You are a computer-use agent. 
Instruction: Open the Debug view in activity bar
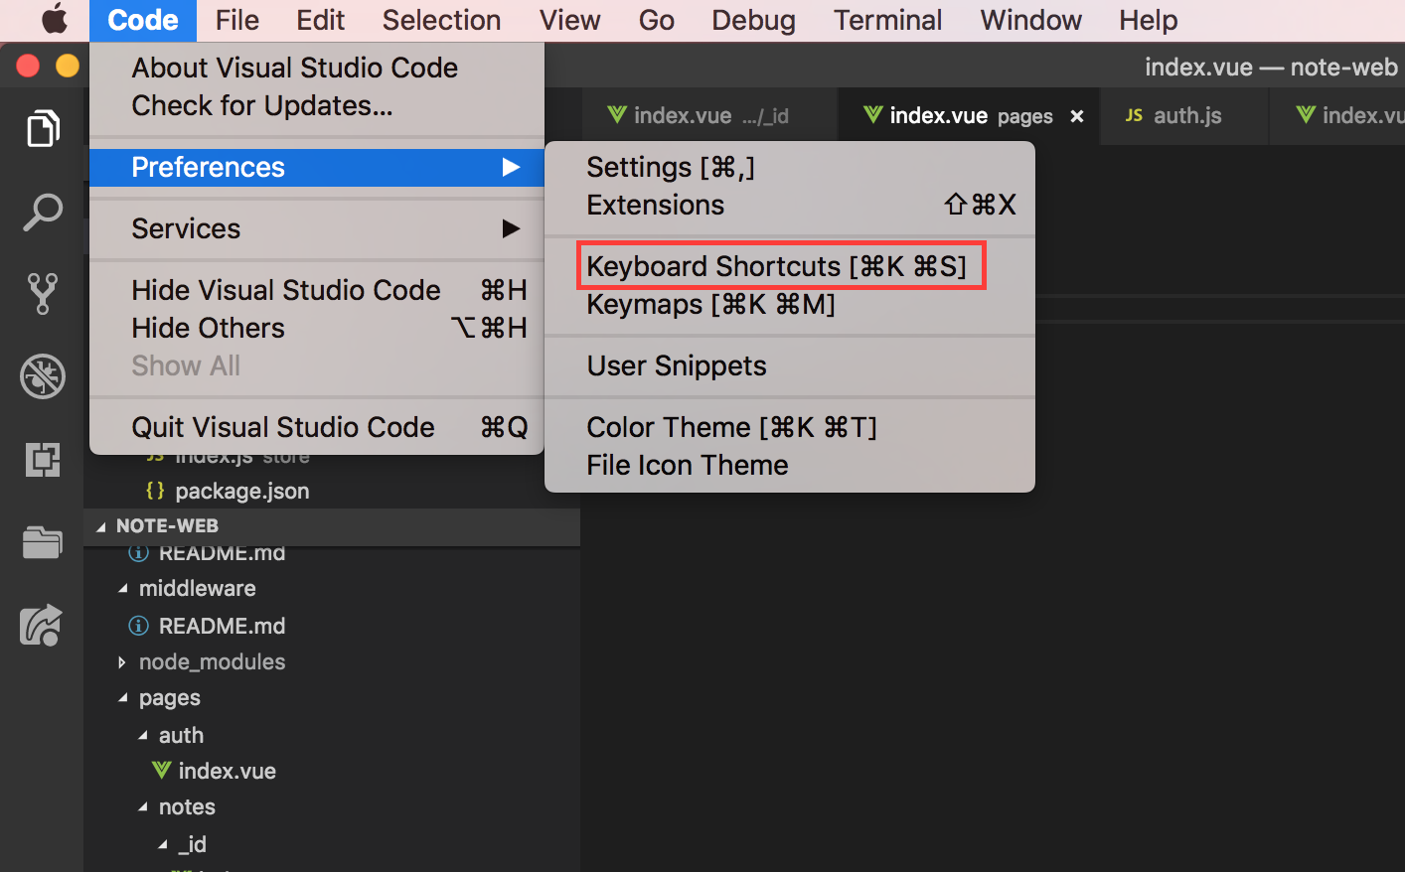coord(43,376)
